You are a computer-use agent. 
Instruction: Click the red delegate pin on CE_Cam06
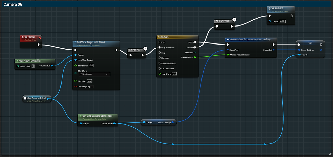(x=39, y=38)
